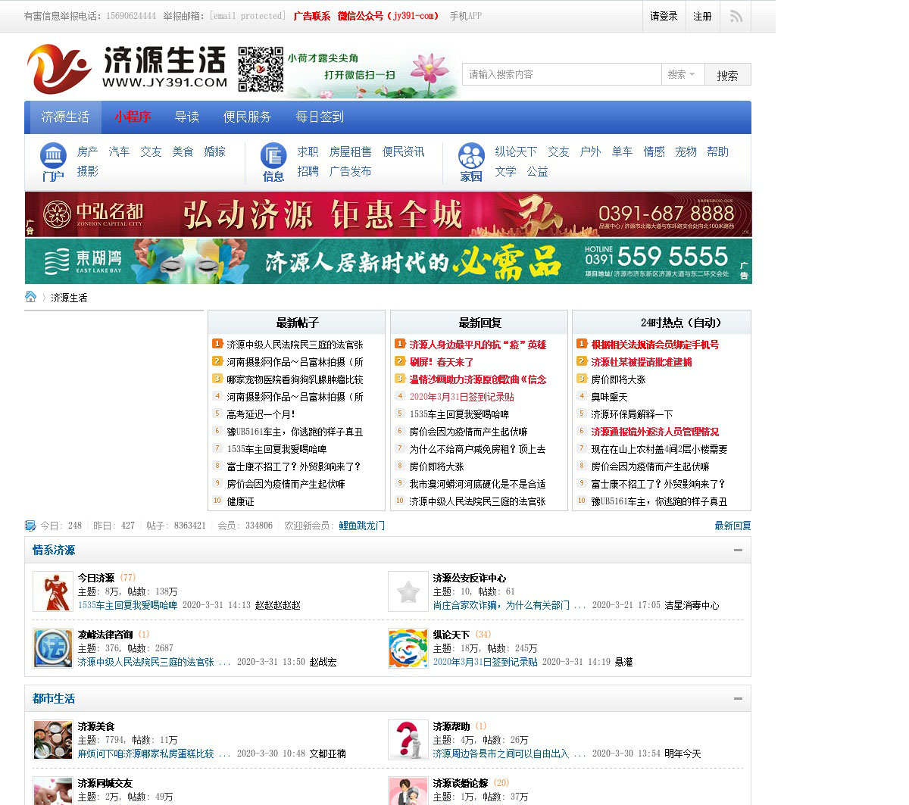Viewport: 909px width, 805px height.
Task: Open reply 我市溴河蟒河河底硬化是不是合适
Action: 477,484
